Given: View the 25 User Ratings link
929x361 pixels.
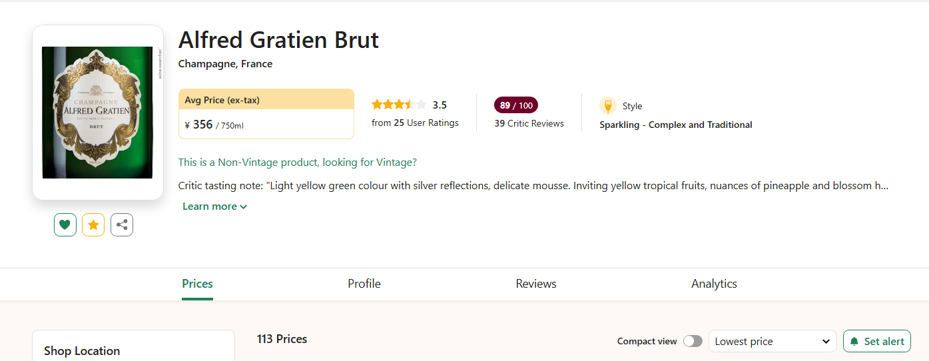Looking at the screenshot, I should click(x=415, y=123).
